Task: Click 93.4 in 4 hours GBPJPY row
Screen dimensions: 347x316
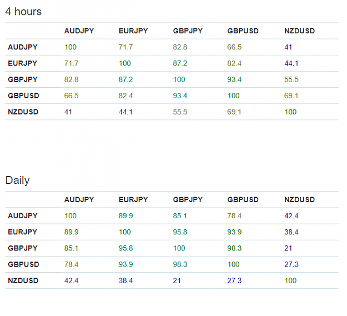Action: click(x=234, y=79)
